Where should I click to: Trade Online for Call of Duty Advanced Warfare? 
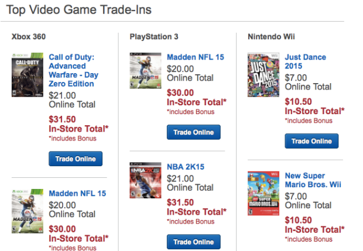point(76,159)
